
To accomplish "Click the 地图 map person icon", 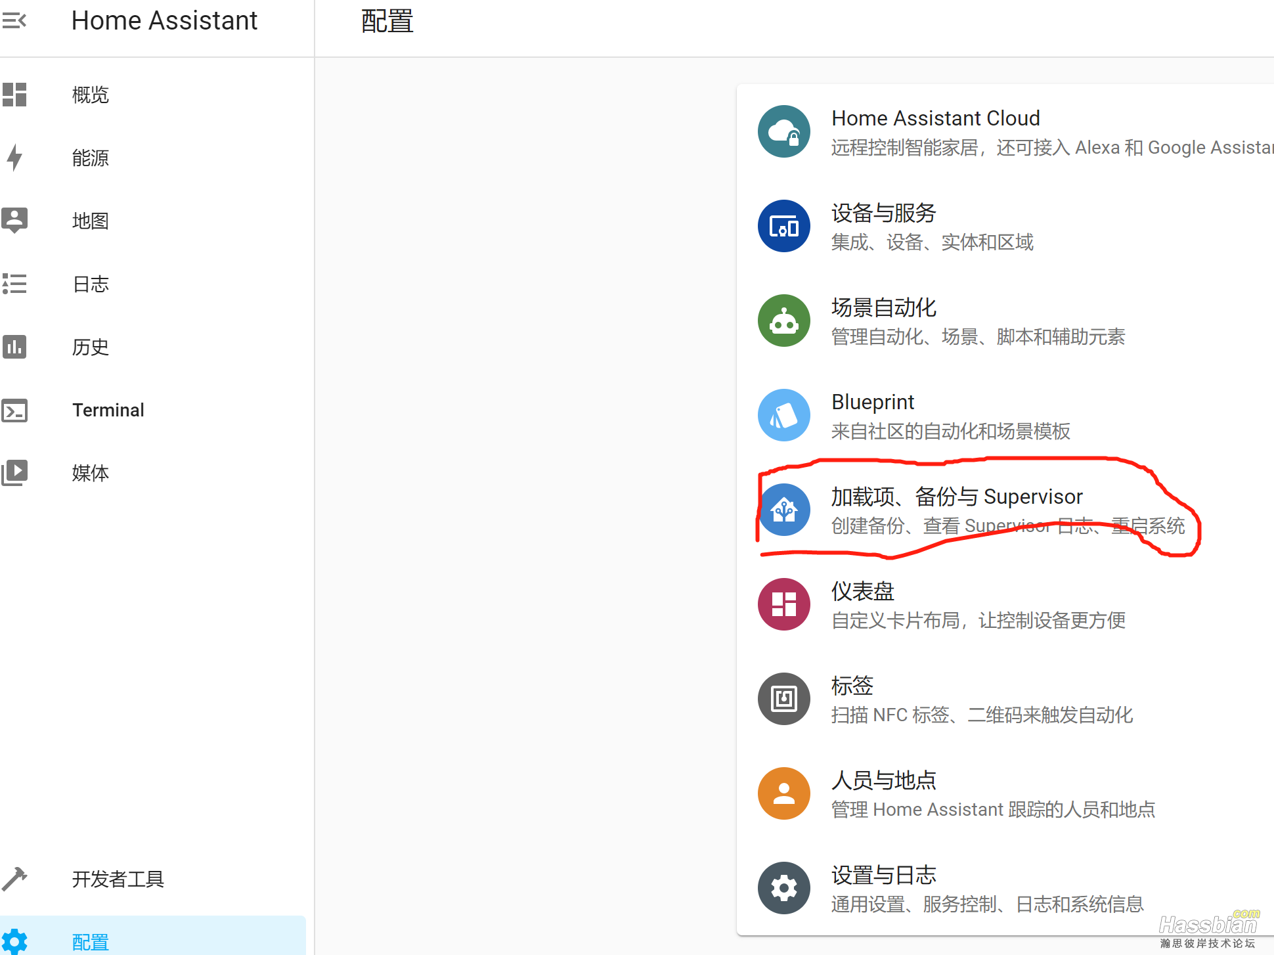I will point(14,221).
